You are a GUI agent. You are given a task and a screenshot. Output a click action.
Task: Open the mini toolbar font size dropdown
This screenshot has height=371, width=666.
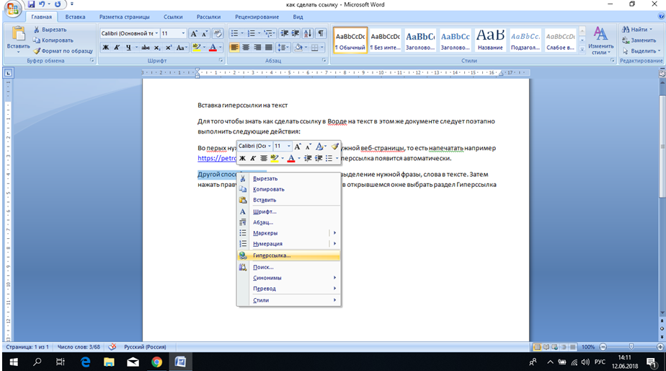point(289,146)
